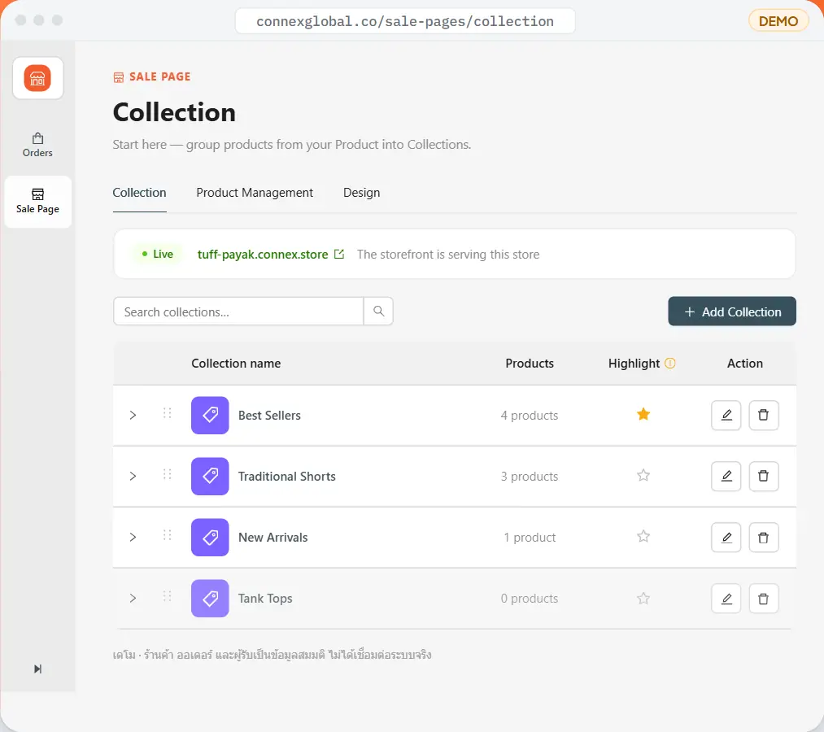The height and width of the screenshot is (732, 824).
Task: Edit the New Arrivals collection
Action: [x=726, y=537]
